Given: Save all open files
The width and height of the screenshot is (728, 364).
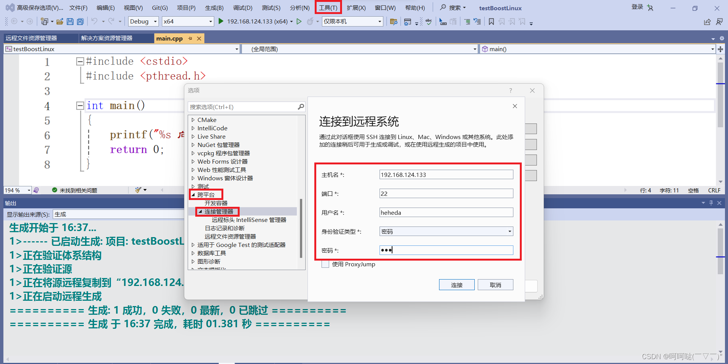Looking at the screenshot, I should (80, 22).
